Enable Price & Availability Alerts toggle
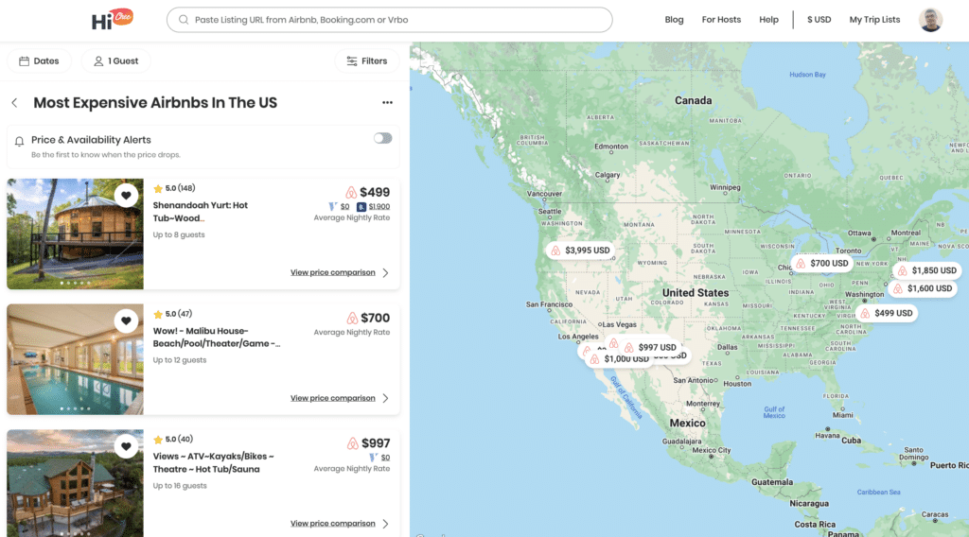The height and width of the screenshot is (537, 969). [382, 138]
